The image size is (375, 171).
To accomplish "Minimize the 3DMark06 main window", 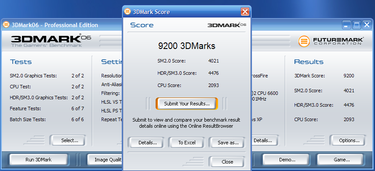I will [346, 25].
